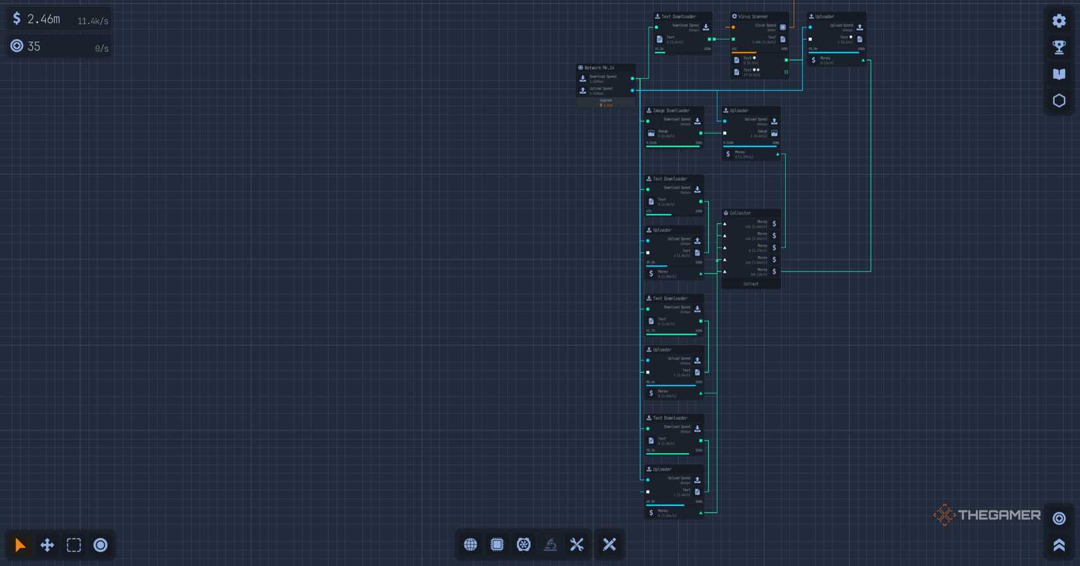
Task: Click the target icon above the chevrons
Action: [x=1058, y=518]
